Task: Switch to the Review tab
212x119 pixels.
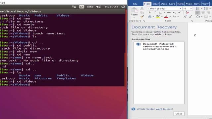Action: (x=197, y=4)
